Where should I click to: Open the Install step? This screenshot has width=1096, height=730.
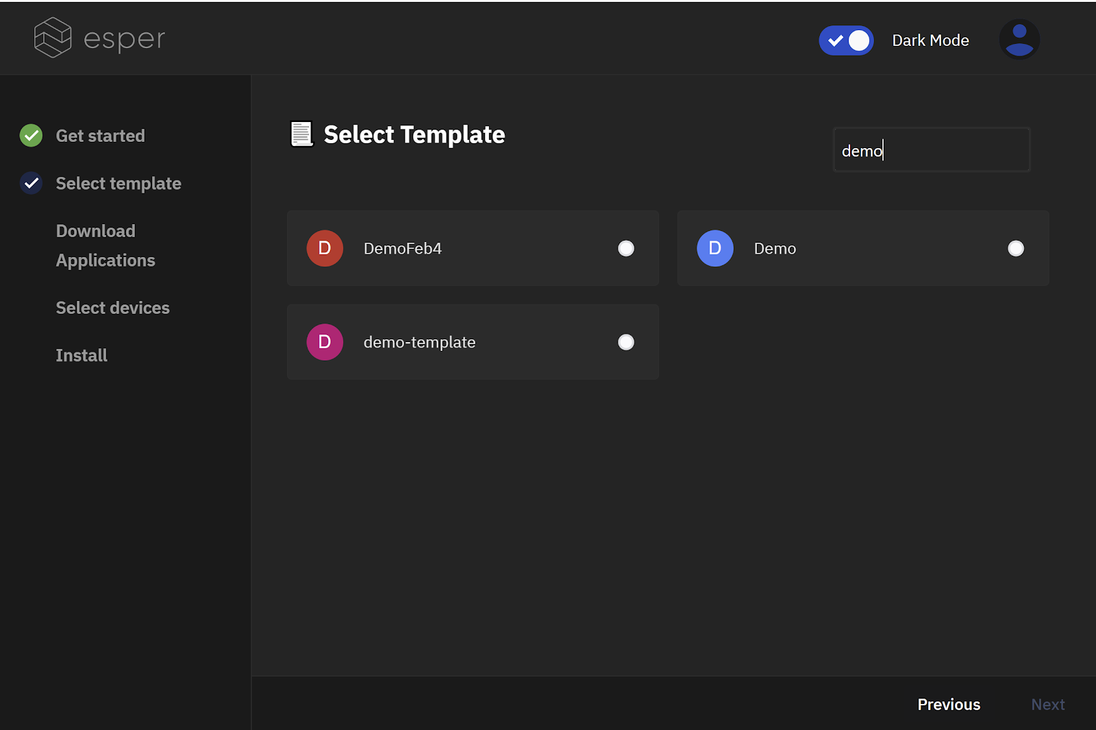tap(81, 355)
